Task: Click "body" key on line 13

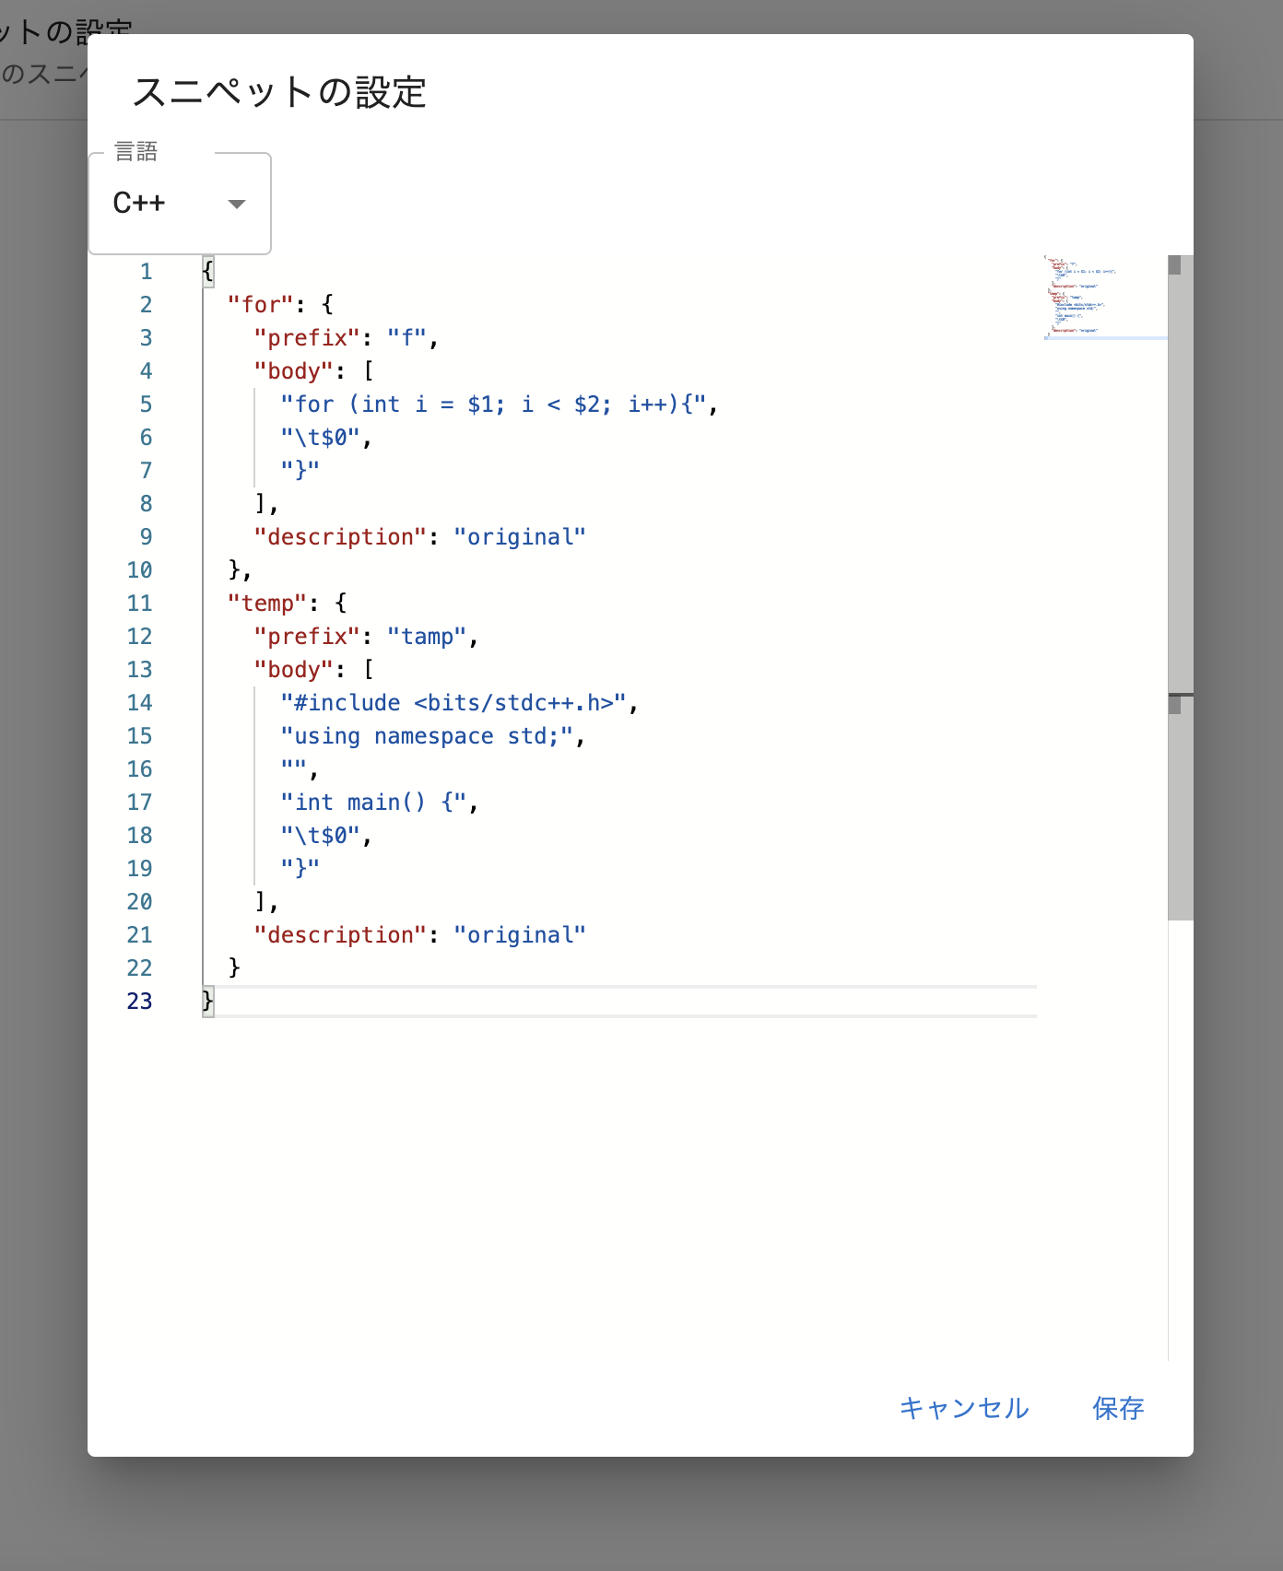Action: click(294, 670)
